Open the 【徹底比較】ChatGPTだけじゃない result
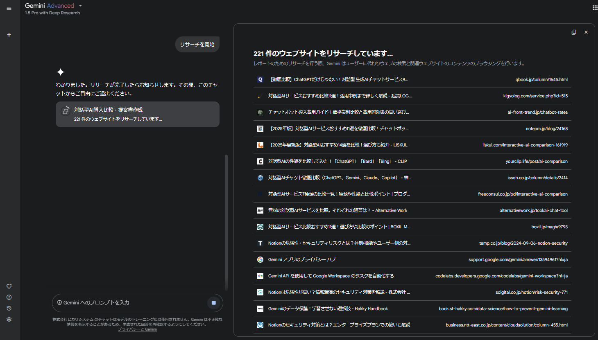This screenshot has height=340, width=598. pos(338,80)
